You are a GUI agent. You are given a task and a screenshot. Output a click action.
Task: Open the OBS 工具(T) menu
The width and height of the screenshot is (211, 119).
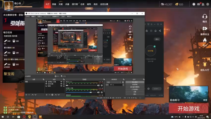[x=63, y=16]
